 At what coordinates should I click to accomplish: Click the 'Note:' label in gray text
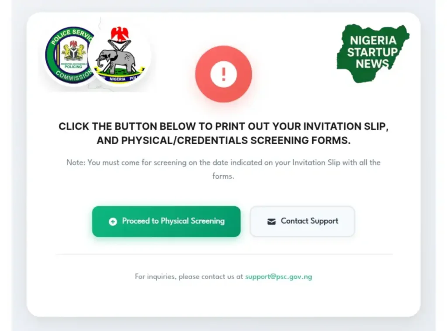tap(76, 162)
